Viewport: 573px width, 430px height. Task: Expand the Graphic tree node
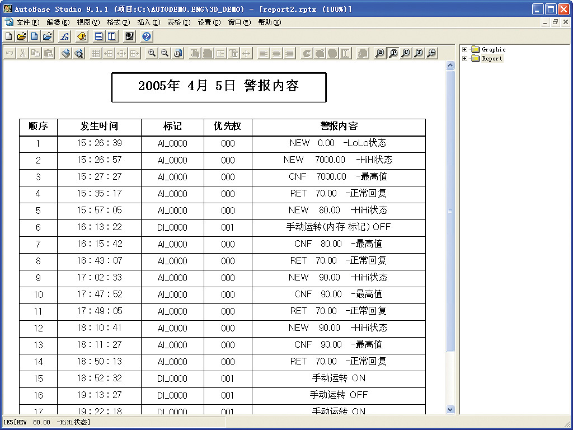(465, 50)
